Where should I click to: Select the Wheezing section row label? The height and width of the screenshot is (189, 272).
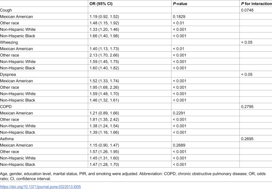pos(9,42)
